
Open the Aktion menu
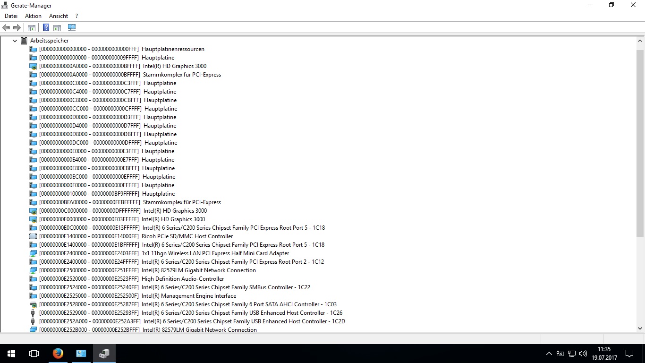(x=33, y=16)
